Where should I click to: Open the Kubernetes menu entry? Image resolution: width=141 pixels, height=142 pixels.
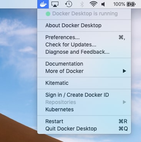(84, 109)
